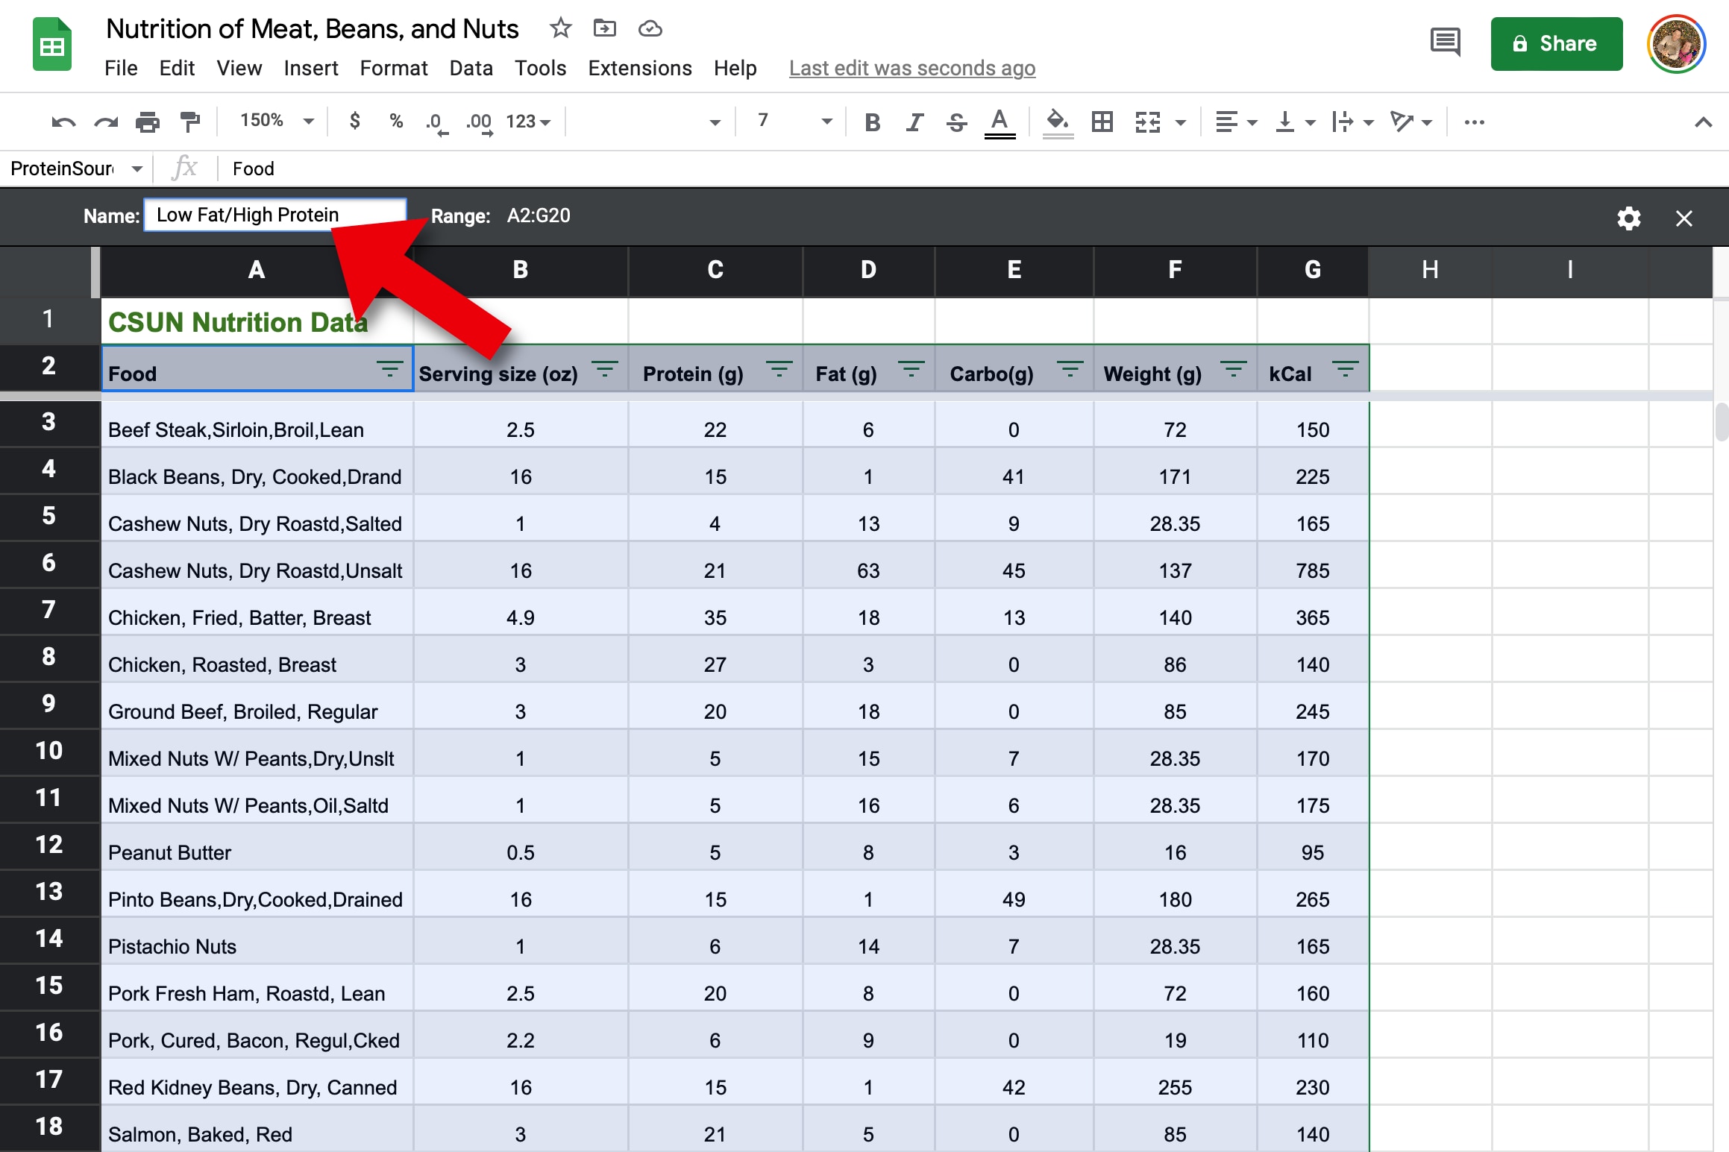Select the 'Peanut Butter' cell
The image size is (1729, 1152).
pos(257,846)
